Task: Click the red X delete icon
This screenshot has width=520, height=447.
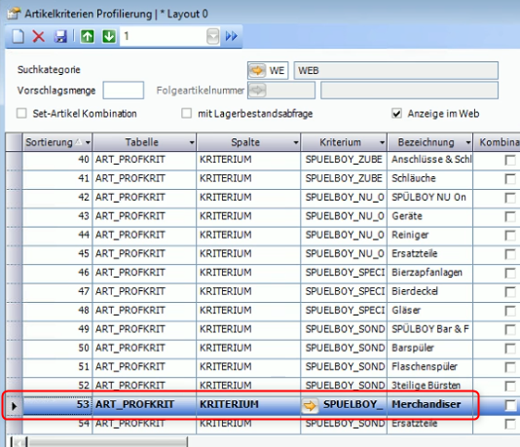Action: pyautogui.click(x=39, y=36)
